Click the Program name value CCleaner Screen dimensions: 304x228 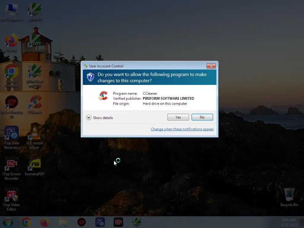coord(150,94)
